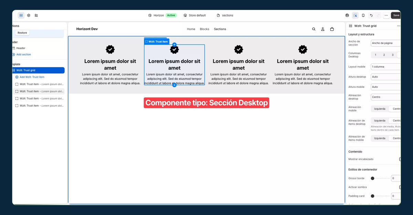The height and width of the screenshot is (215, 413).
Task: Open ellipsis menu in Wzlt: Trust grid panel
Action: click(x=399, y=26)
